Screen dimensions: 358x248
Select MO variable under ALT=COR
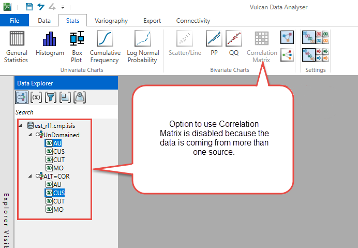[x=58, y=209]
